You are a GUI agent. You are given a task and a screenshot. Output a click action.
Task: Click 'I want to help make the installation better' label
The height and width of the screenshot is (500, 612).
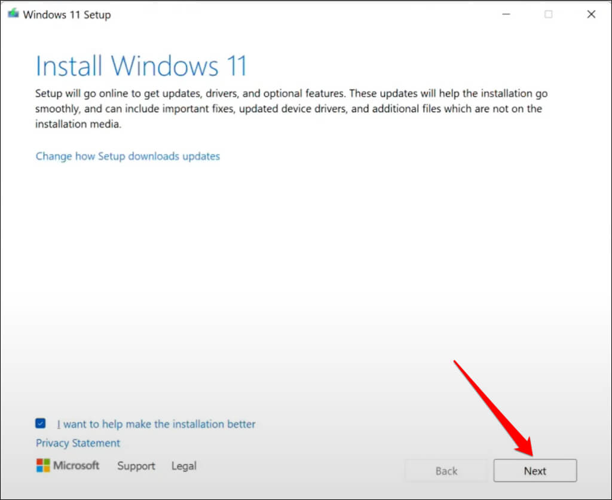pos(156,424)
